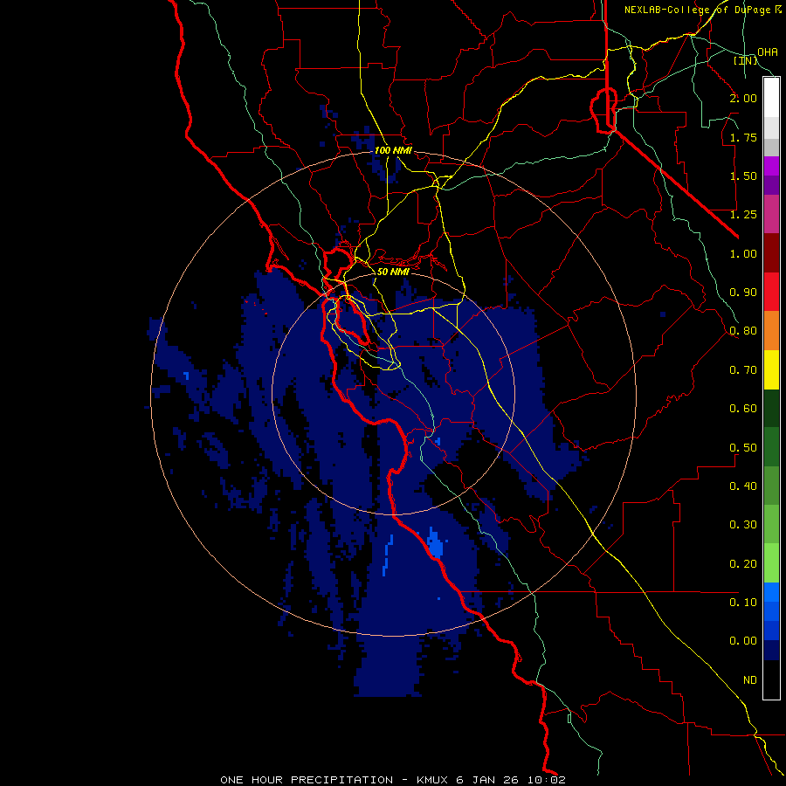Click the 0.50 legend value
The height and width of the screenshot is (786, 786).
point(743,448)
